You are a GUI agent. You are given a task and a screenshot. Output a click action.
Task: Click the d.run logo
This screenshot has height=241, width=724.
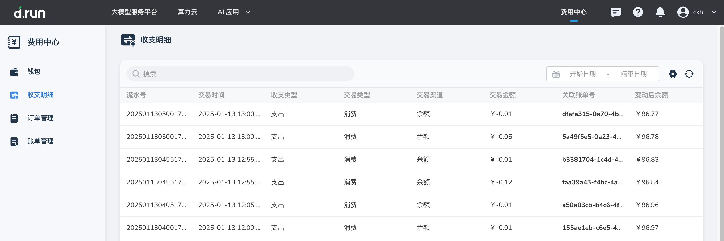[30, 12]
